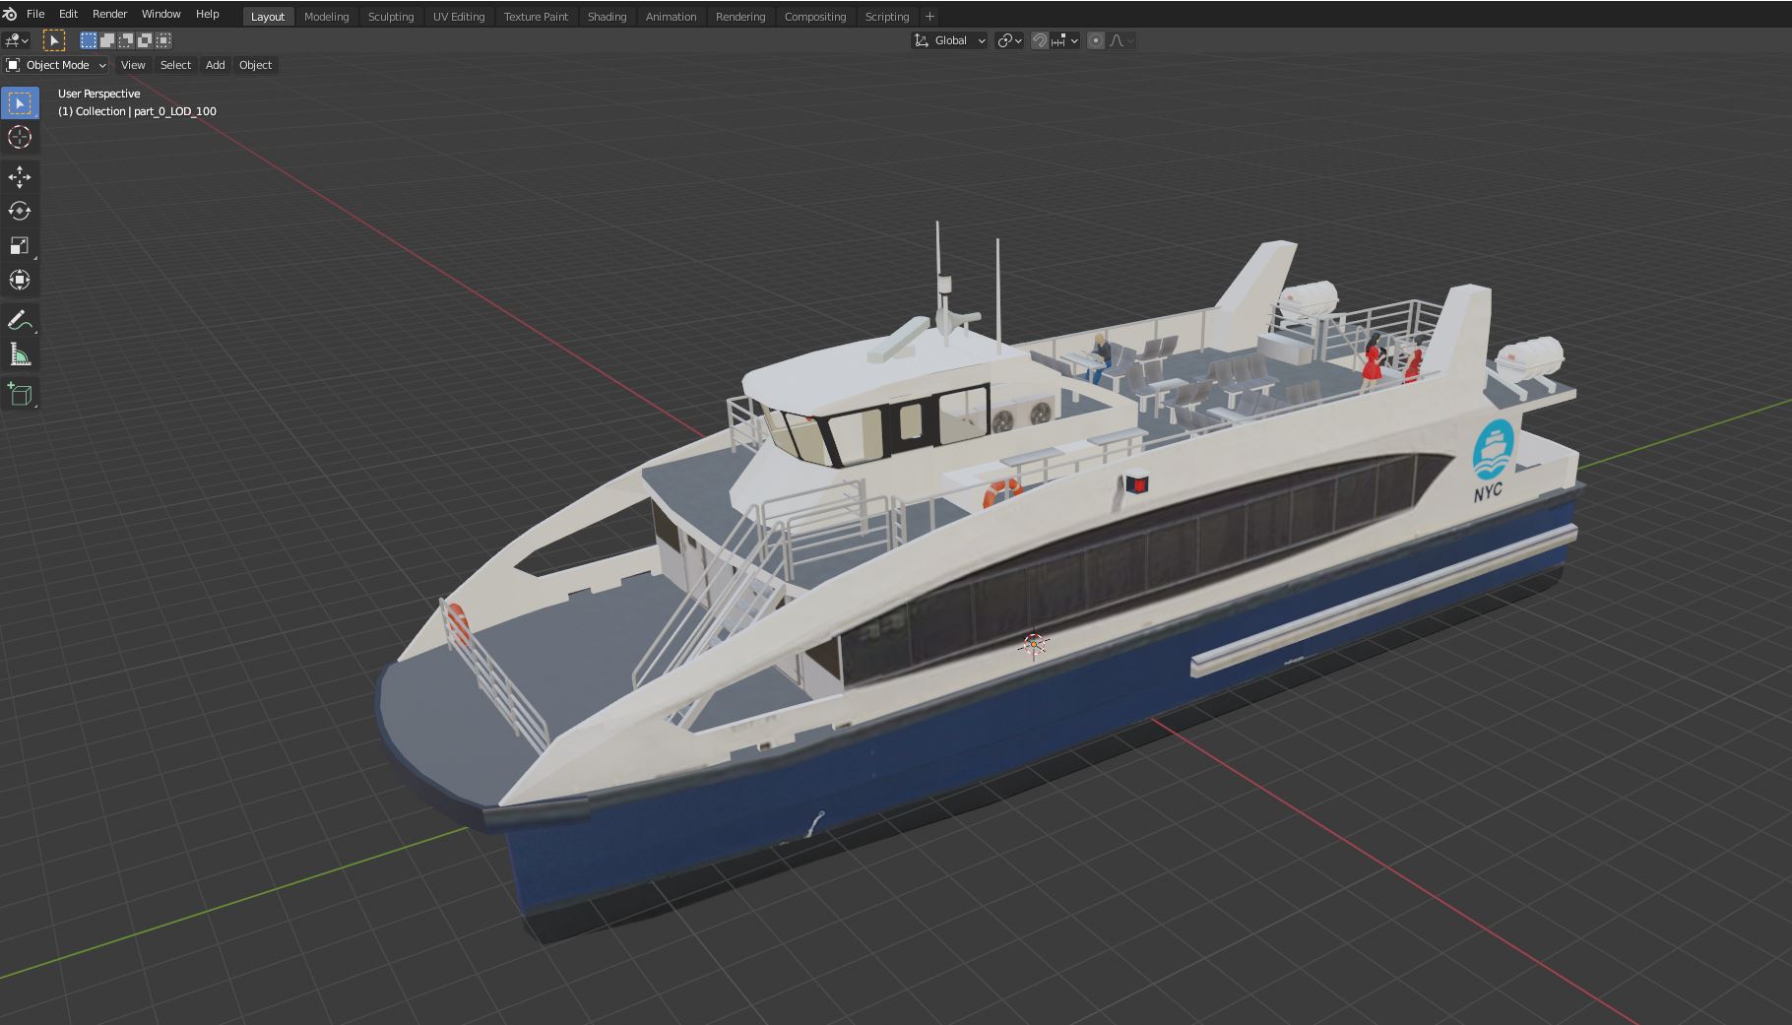Select the Measure tool
This screenshot has width=1792, height=1025.
20,355
